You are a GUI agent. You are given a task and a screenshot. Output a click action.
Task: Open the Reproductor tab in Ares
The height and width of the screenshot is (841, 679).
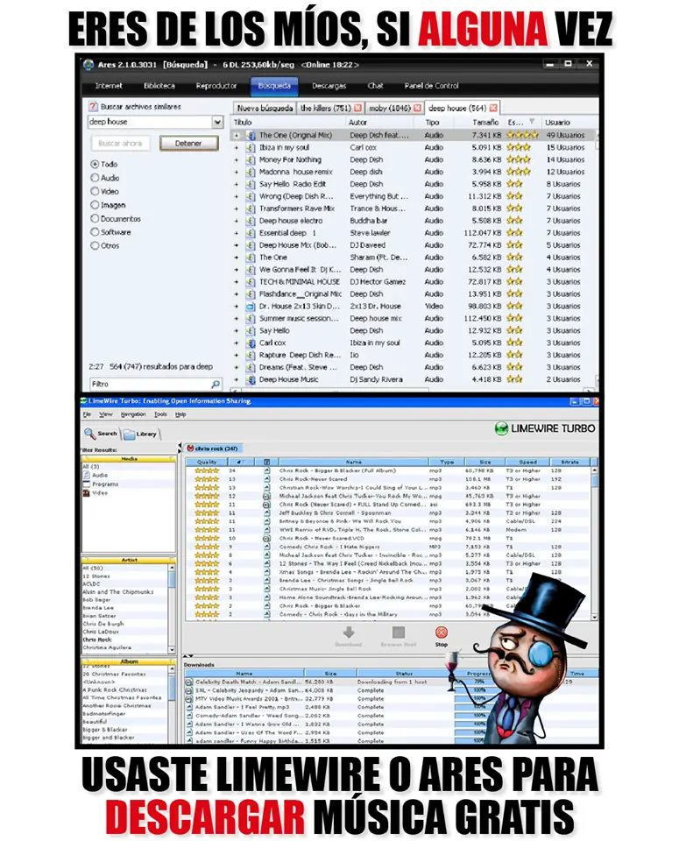(216, 86)
